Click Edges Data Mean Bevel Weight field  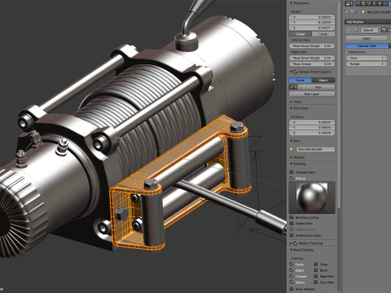click(312, 58)
